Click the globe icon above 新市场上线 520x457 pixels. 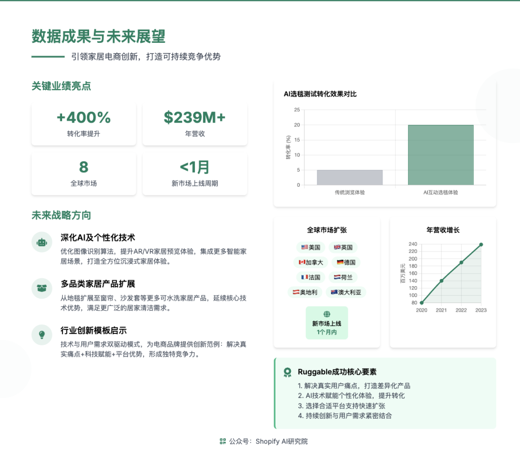[326, 314]
